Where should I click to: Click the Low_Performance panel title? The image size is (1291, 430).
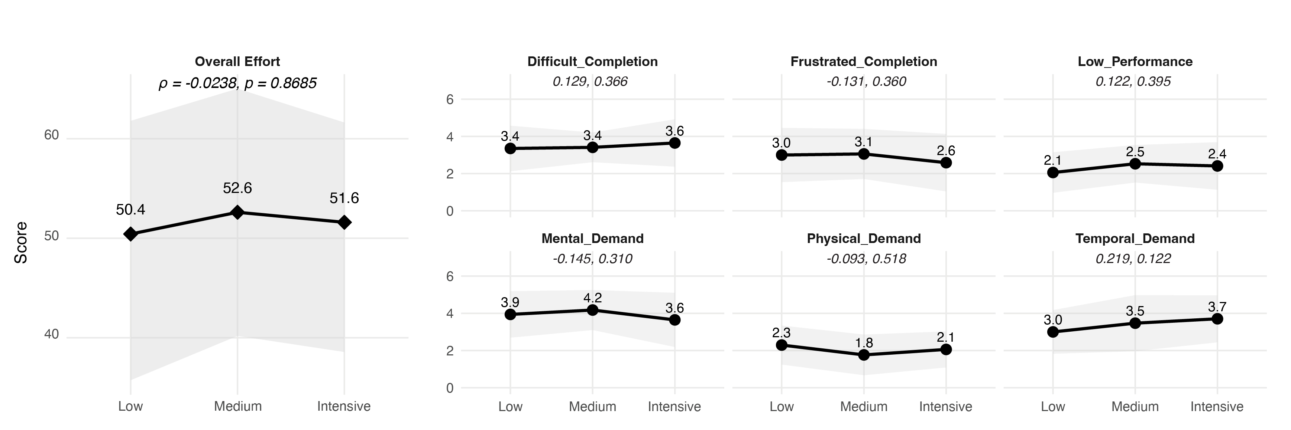[1135, 62]
